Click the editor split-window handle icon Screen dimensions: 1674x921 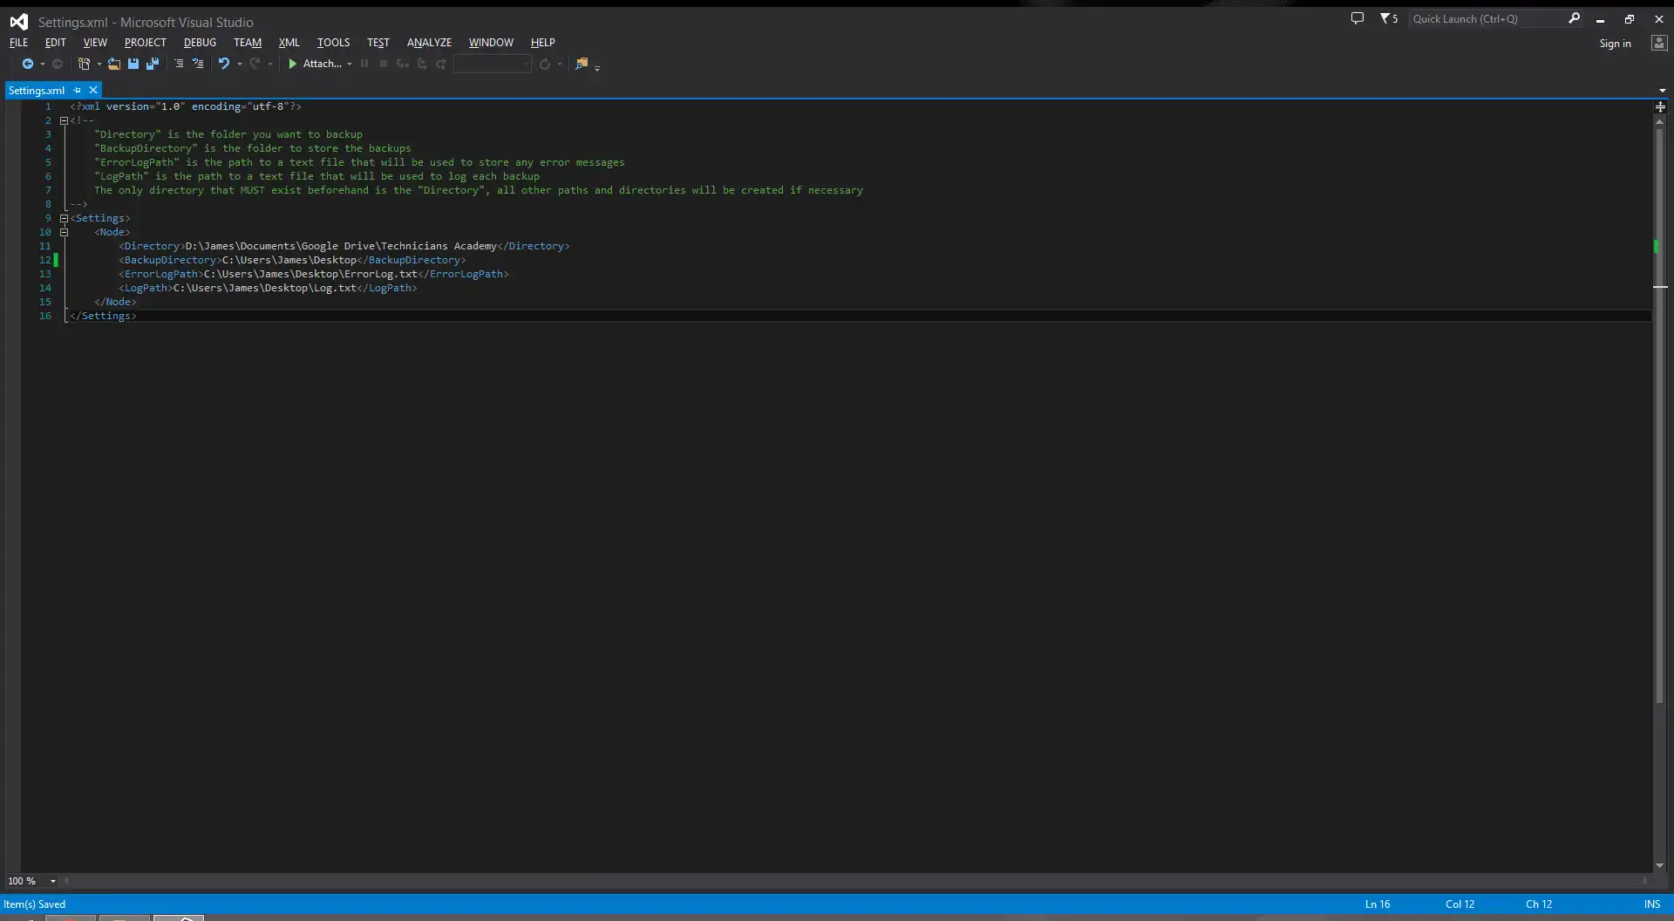click(x=1660, y=106)
